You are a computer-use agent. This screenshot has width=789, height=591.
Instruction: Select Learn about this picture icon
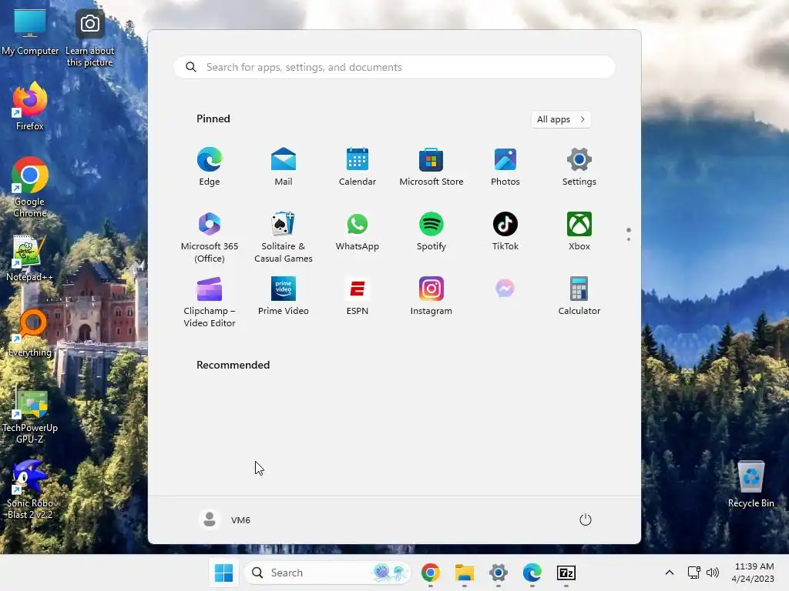point(89,38)
